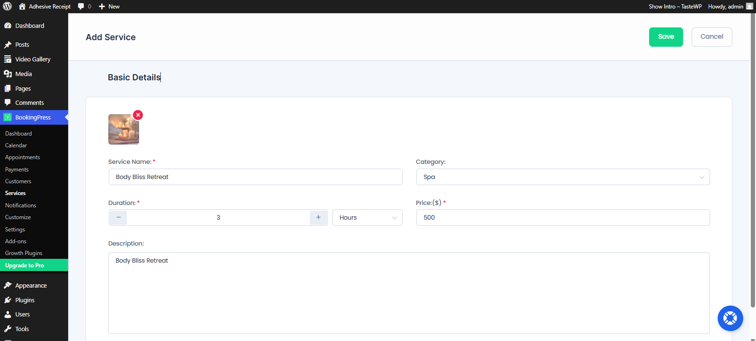Go to BookingPress Calendar page
Screen dimensions: 756x341
tap(16, 145)
